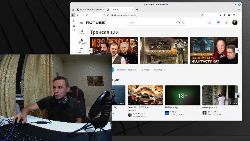
Task: Open the ИЗЗ/Мечта 5 stream banner
Action: point(114,51)
